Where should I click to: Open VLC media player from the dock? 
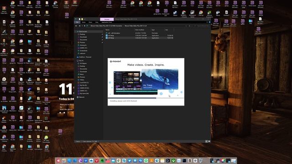(x=151, y=161)
